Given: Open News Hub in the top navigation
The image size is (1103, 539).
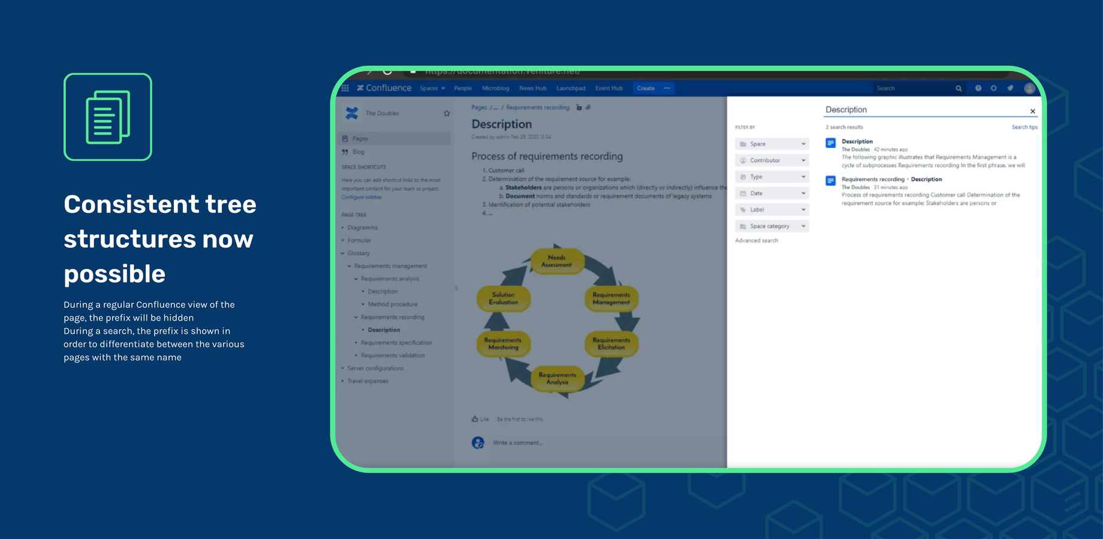Looking at the screenshot, I should 533,89.
